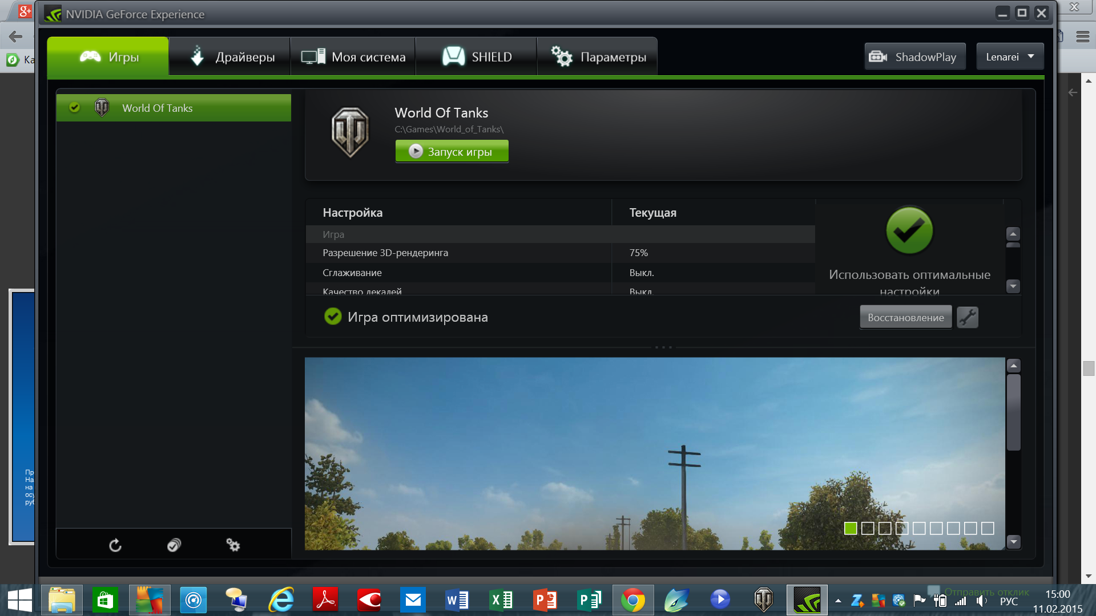Open Windows Store from taskbar
The height and width of the screenshot is (616, 1096).
pos(105,600)
